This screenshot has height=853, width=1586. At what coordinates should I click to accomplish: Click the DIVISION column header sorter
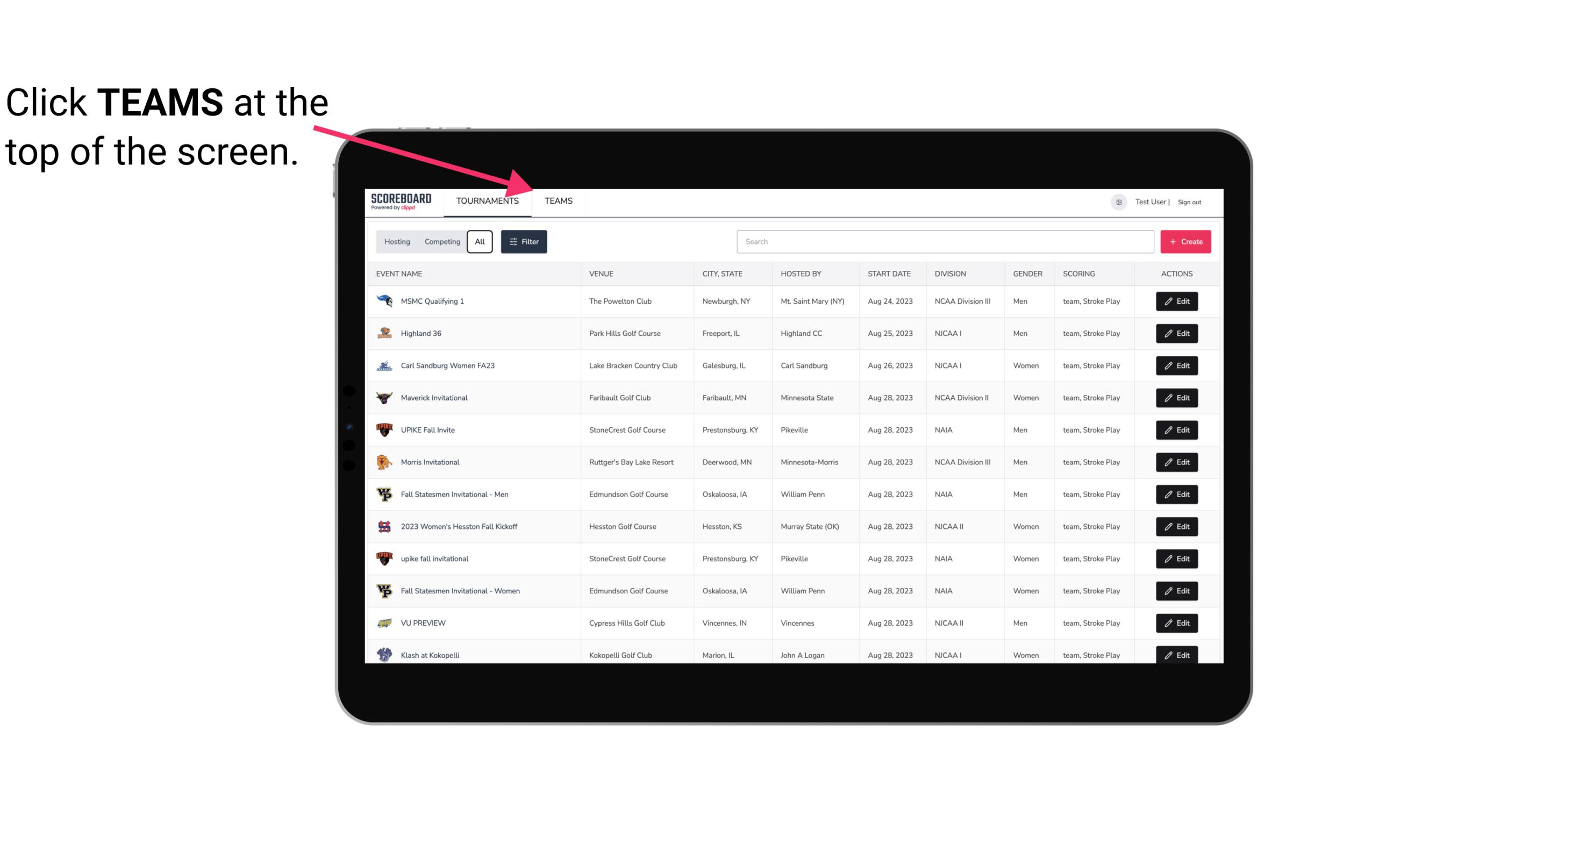tap(951, 273)
